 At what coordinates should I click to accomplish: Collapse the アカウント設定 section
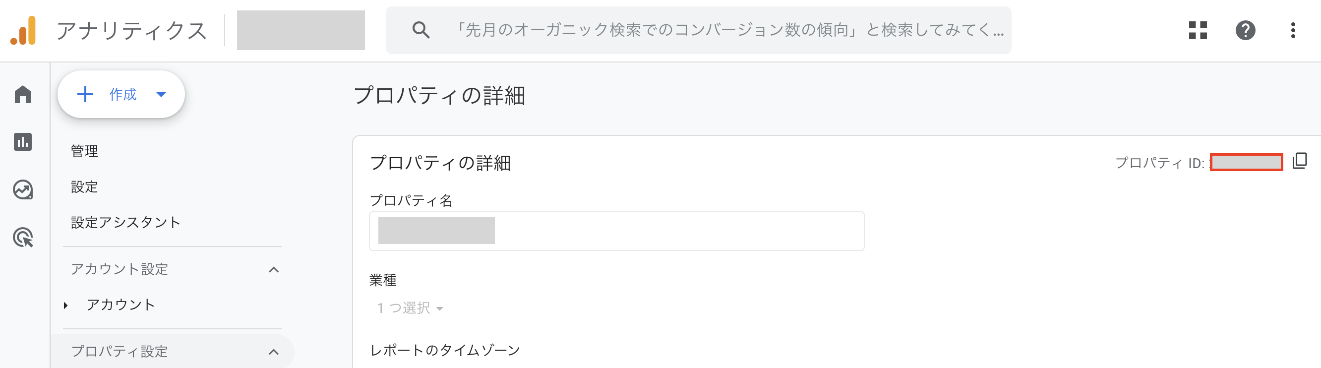[x=275, y=269]
